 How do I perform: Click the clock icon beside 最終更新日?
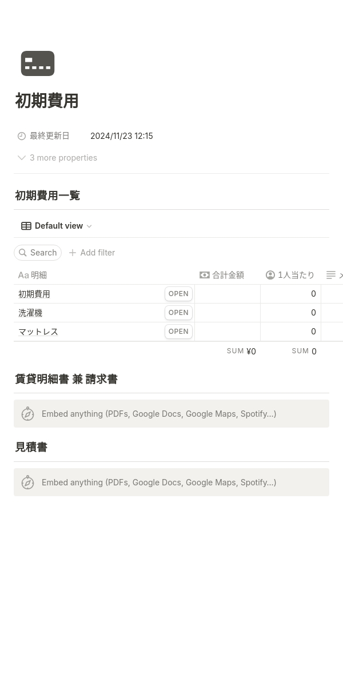pyautogui.click(x=22, y=136)
